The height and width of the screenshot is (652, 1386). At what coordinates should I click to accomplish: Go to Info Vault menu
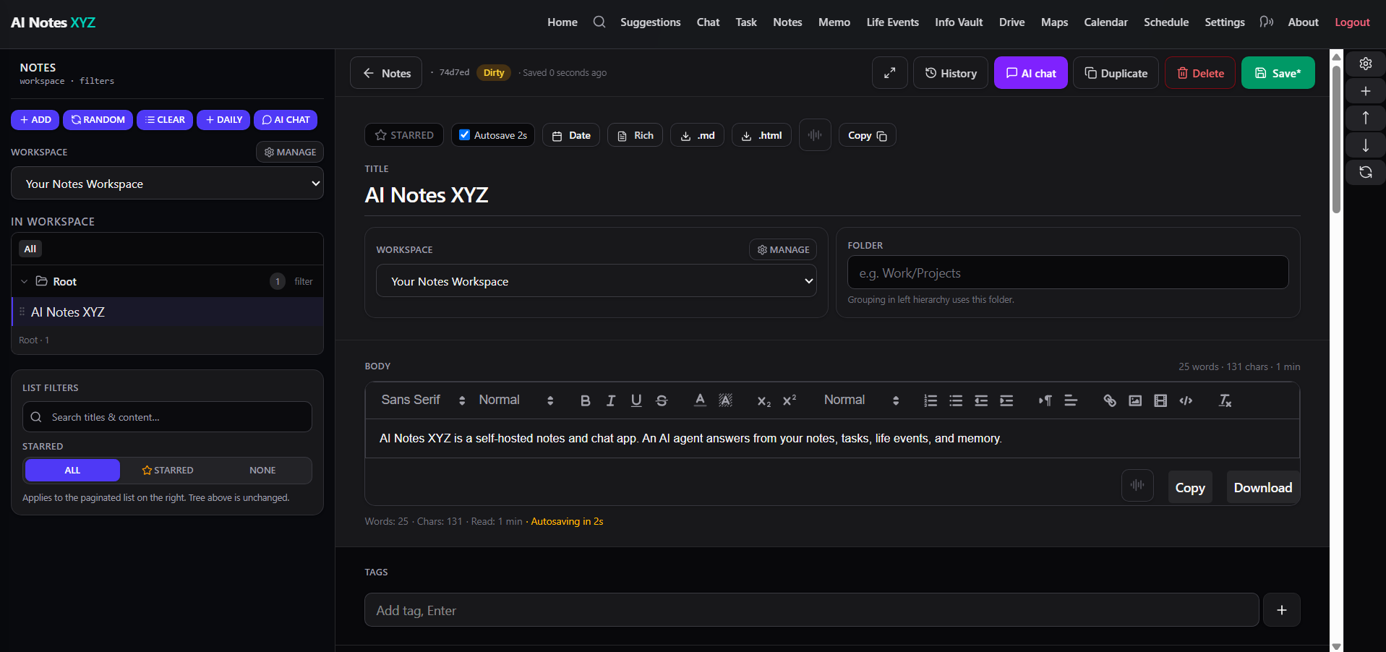(x=959, y=22)
